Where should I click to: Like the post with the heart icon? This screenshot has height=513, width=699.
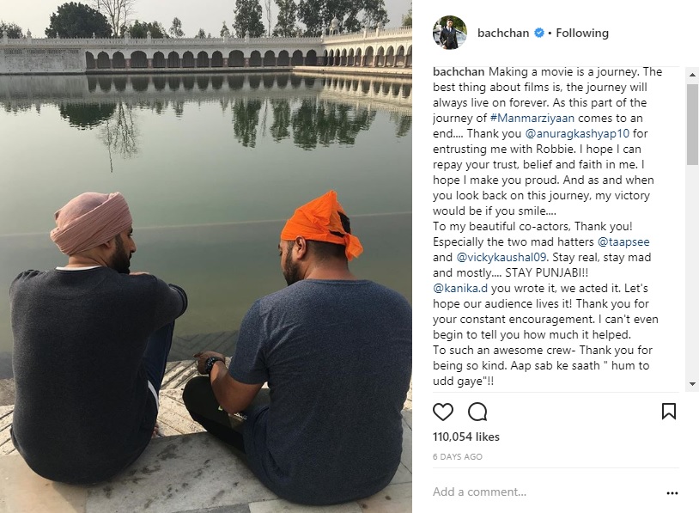pos(442,412)
